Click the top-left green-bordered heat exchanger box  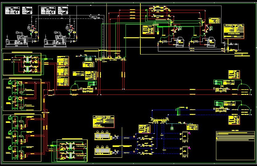pyautogui.click(x=22, y=64)
